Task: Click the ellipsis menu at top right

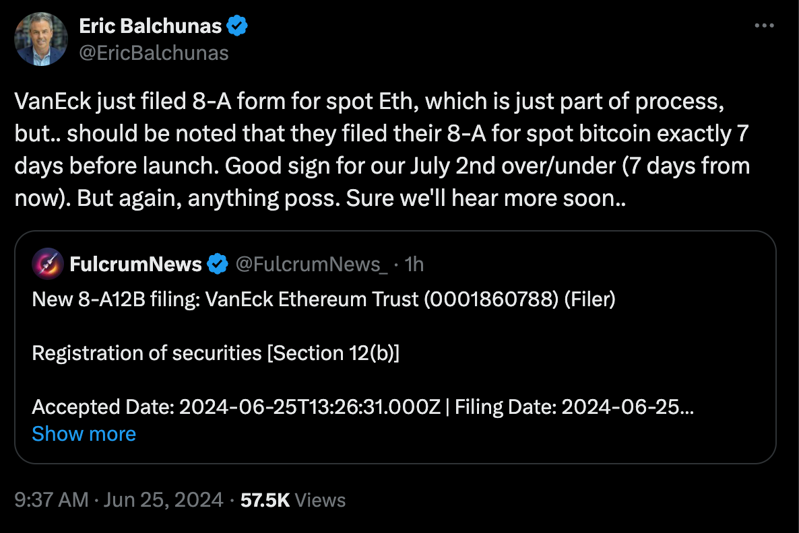Action: pyautogui.click(x=765, y=25)
